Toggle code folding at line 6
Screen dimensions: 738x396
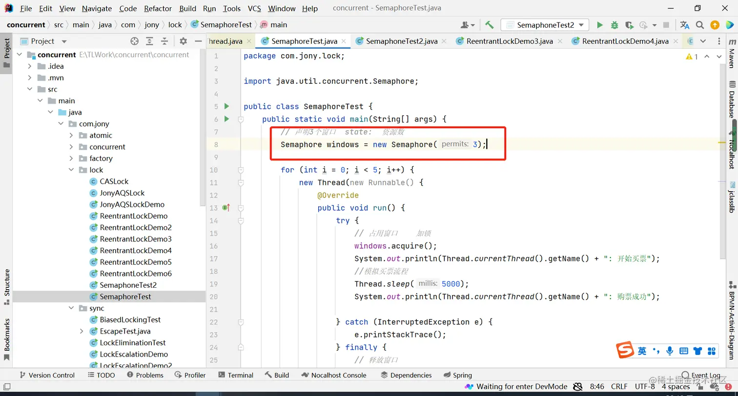(x=241, y=119)
